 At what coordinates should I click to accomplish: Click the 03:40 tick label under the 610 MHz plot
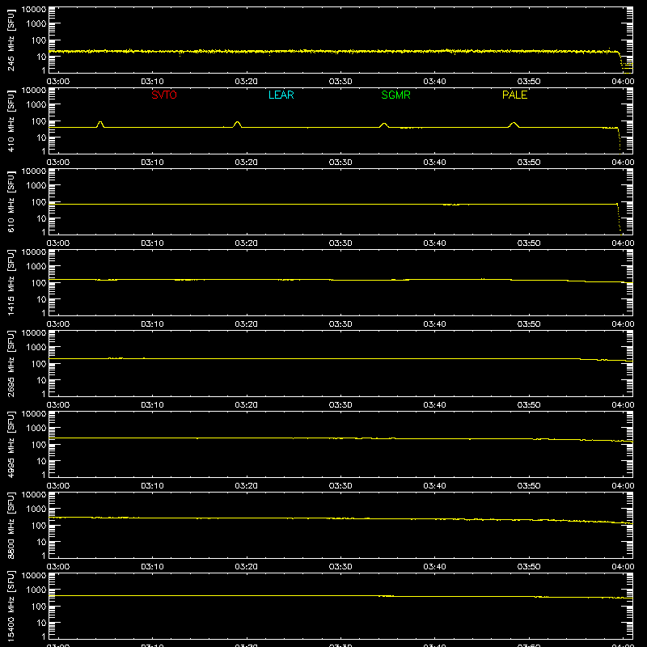click(x=434, y=243)
